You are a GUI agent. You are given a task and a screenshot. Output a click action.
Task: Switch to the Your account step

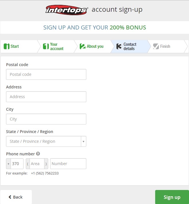[56, 46]
